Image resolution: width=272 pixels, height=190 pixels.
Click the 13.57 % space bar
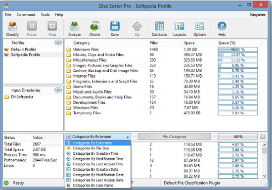point(238,55)
